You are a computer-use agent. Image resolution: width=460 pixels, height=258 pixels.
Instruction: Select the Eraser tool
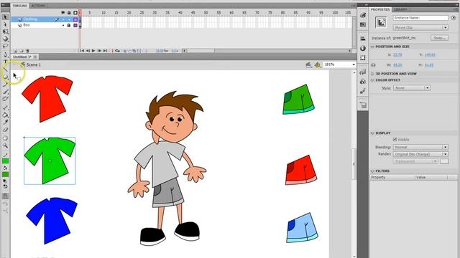coord(5,129)
